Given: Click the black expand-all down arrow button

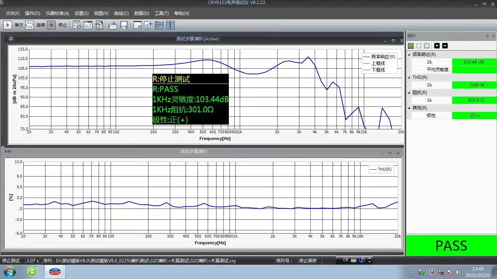Looking at the screenshot, I should [x=437, y=46].
